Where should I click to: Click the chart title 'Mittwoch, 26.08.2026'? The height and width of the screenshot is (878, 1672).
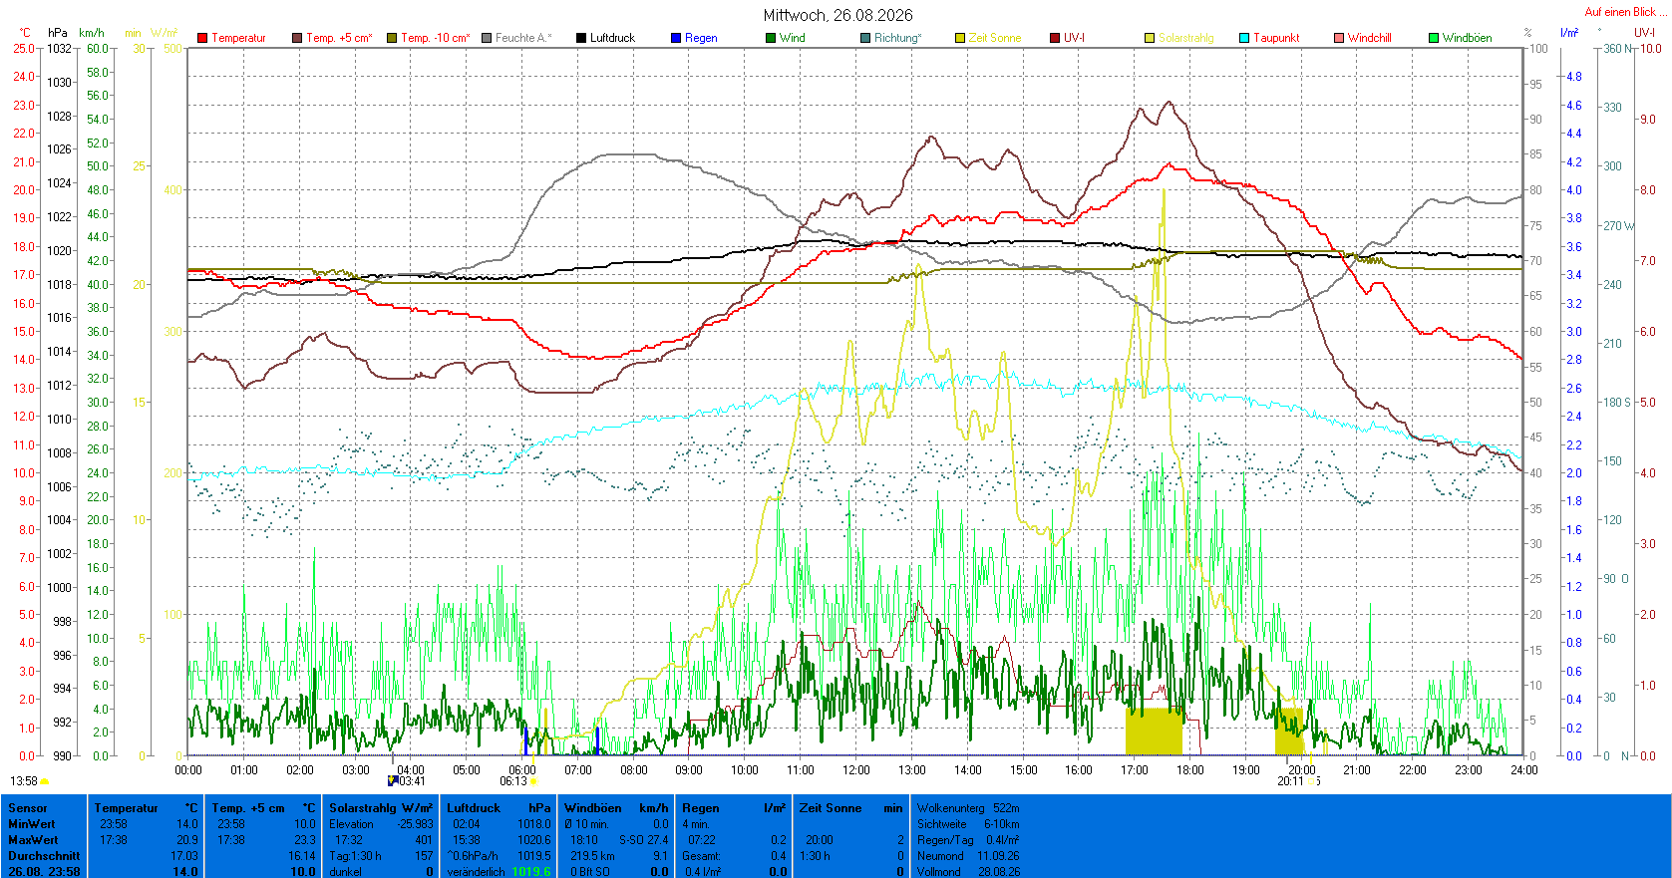click(x=837, y=15)
